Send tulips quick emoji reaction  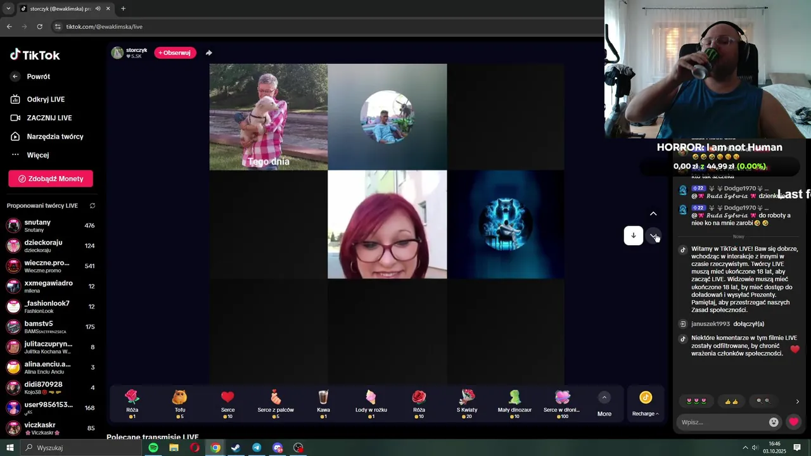tap(696, 401)
